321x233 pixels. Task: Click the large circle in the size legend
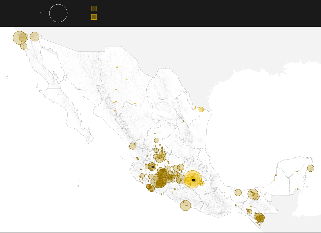58,13
